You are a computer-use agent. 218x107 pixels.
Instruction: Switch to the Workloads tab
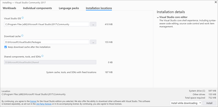click(9, 8)
